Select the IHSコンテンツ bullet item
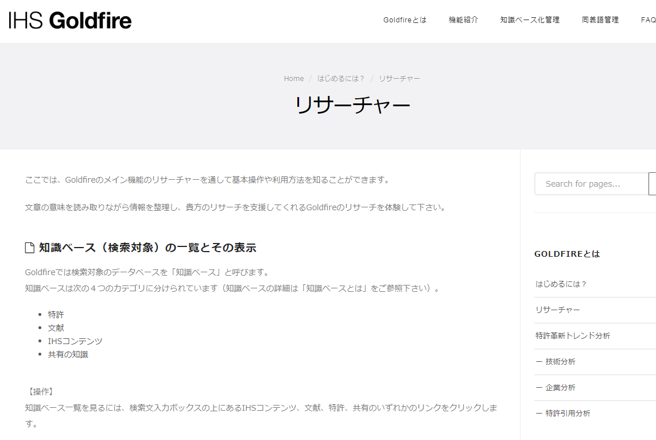This screenshot has width=656, height=440. pyautogui.click(x=75, y=341)
